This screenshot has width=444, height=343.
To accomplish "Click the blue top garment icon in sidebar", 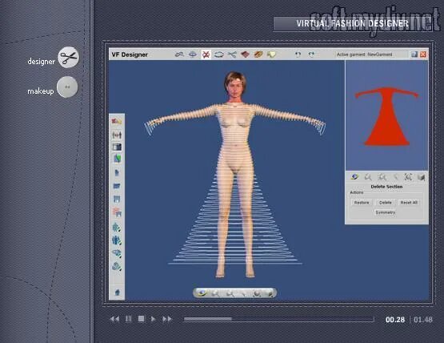I will [x=117, y=186].
